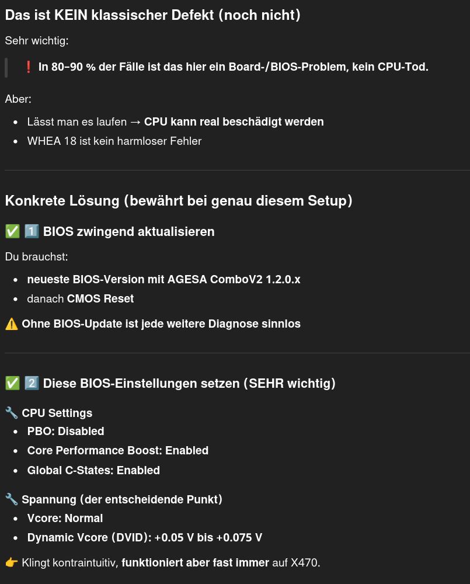This screenshot has width=470, height=584.
Task: Click the 'PBO: Disabled' bullet item
Action: (x=65, y=432)
